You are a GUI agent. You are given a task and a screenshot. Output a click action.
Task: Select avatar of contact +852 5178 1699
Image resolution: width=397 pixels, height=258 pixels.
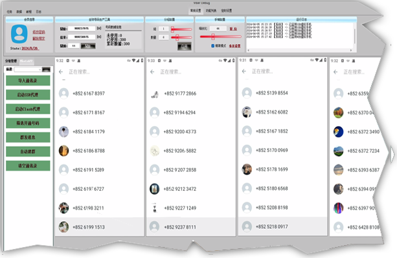[x=247, y=169]
